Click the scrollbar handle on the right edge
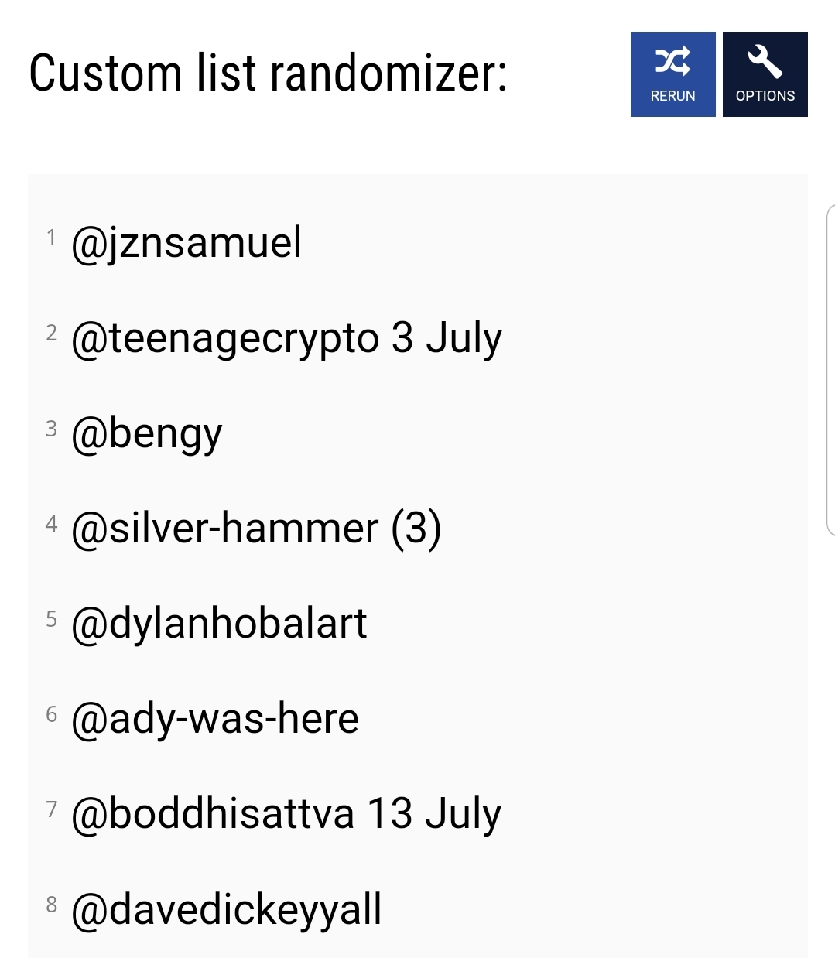 coord(830,370)
